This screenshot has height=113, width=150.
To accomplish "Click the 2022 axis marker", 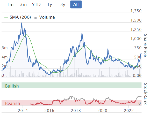I will [x=129, y=111].
